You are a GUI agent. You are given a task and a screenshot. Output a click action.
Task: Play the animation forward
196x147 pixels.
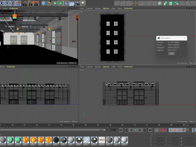point(136,130)
